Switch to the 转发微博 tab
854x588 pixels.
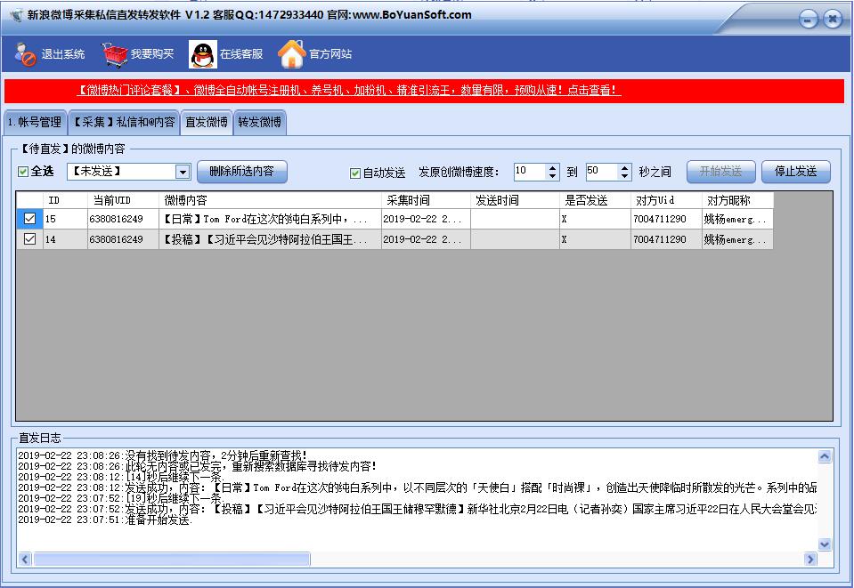tap(260, 122)
